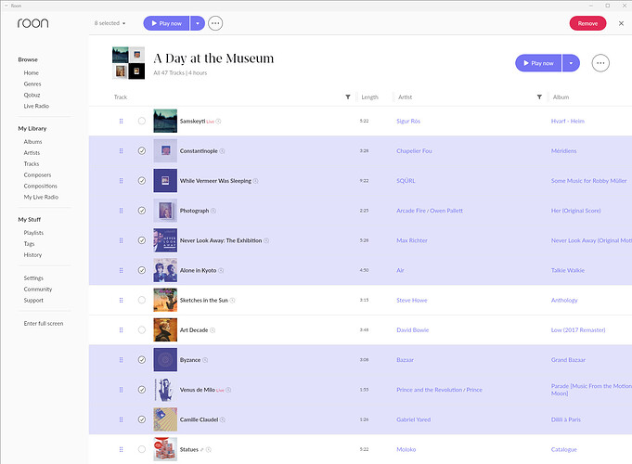632x464 pixels.
Task: Expand the playlist header Play now dropdown arrow
Action: (x=572, y=63)
